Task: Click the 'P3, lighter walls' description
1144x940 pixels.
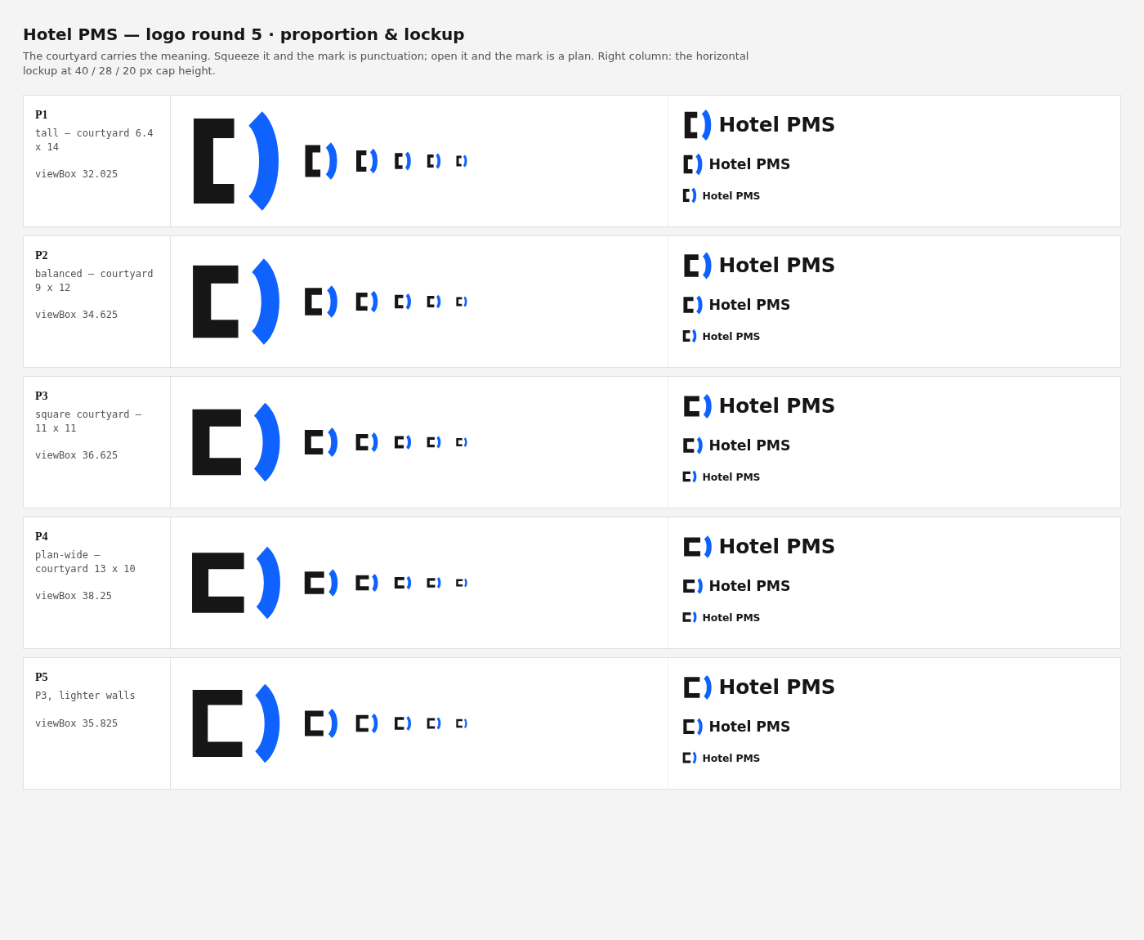Action: 85,696
